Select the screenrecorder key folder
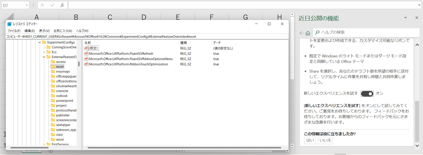Viewport: 423px width, 155px height. (63, 120)
